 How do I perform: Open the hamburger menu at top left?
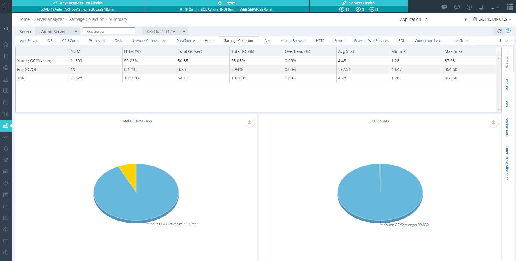(x=6, y=6)
